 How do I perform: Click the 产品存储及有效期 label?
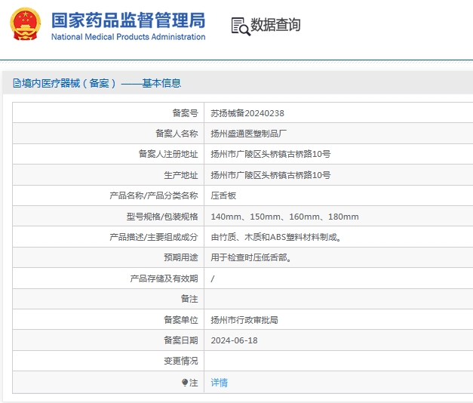164,278
